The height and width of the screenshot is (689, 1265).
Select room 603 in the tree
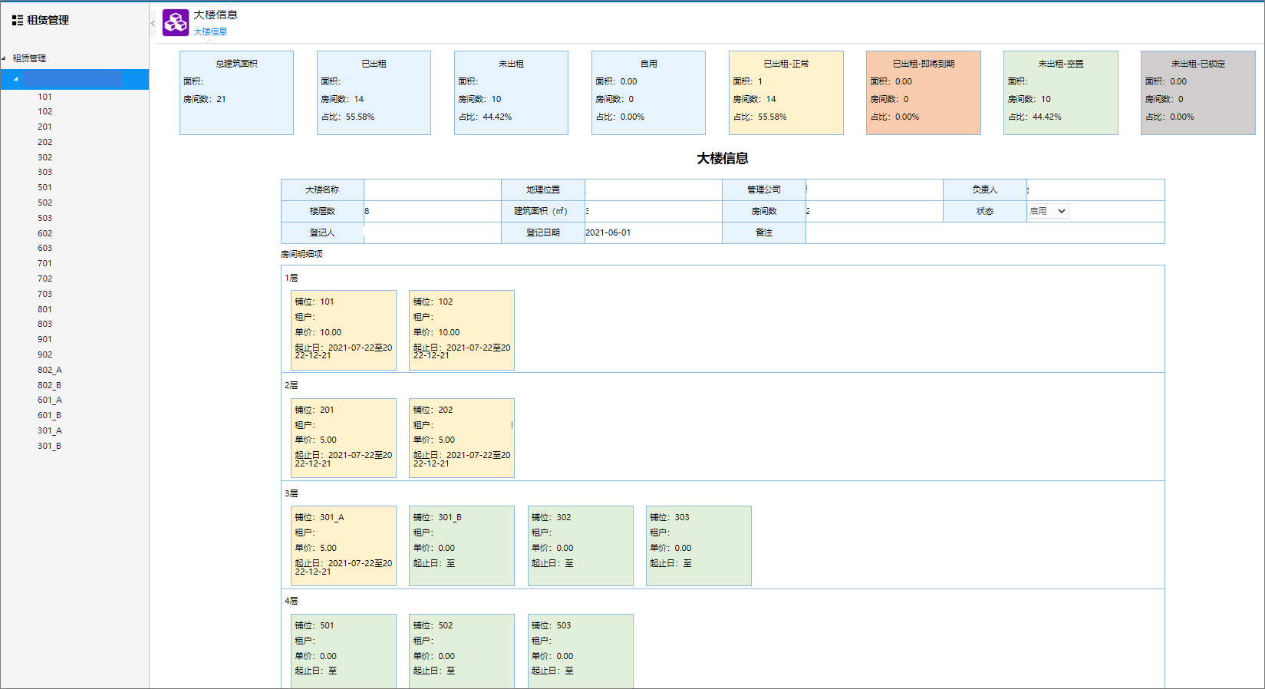click(44, 248)
